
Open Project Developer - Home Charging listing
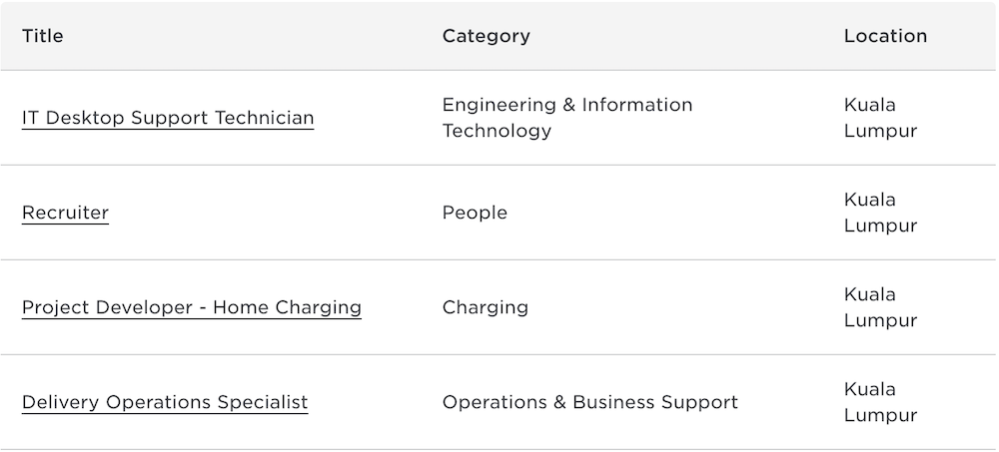(192, 307)
